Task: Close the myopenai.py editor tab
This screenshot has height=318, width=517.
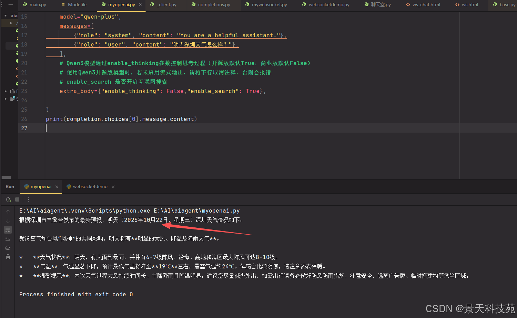Action: click(x=140, y=4)
